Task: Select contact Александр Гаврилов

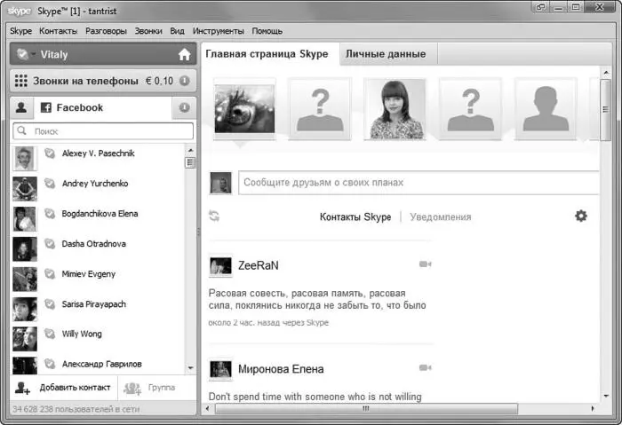Action: 98,364
